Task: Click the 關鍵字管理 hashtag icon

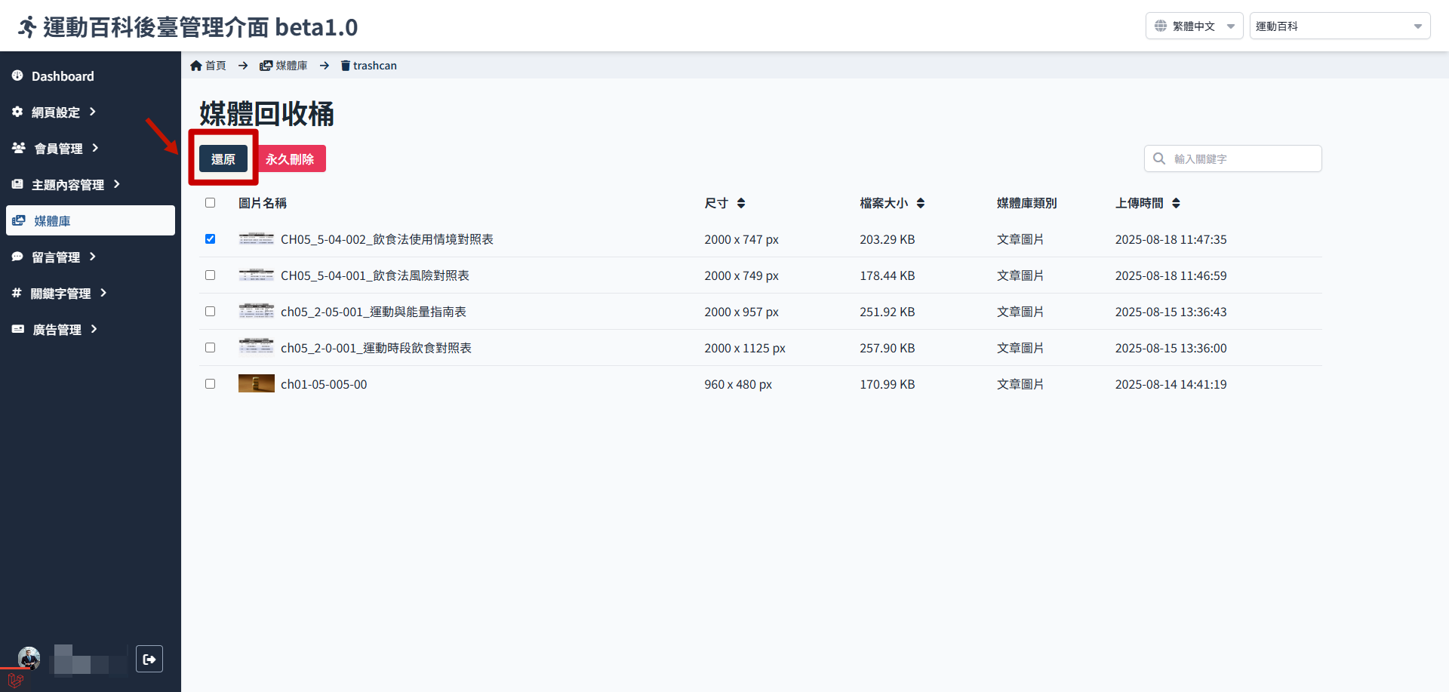Action: coord(17,293)
